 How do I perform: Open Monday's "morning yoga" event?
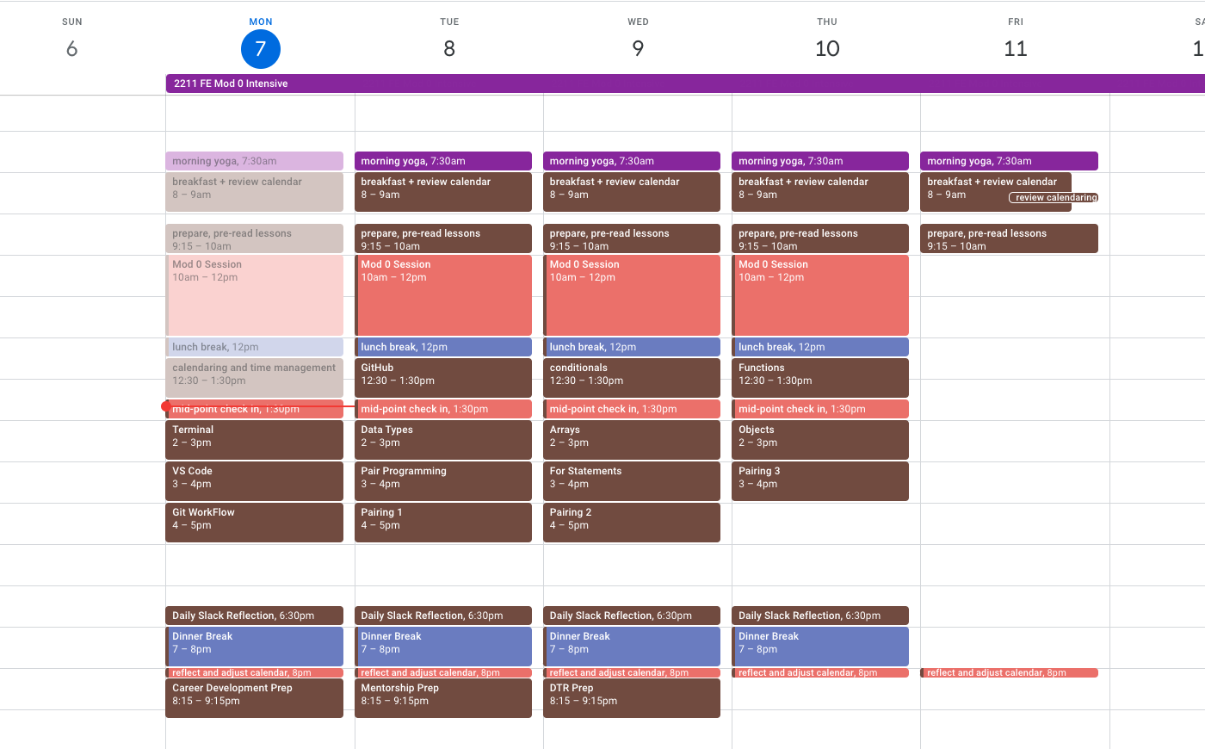tap(254, 161)
